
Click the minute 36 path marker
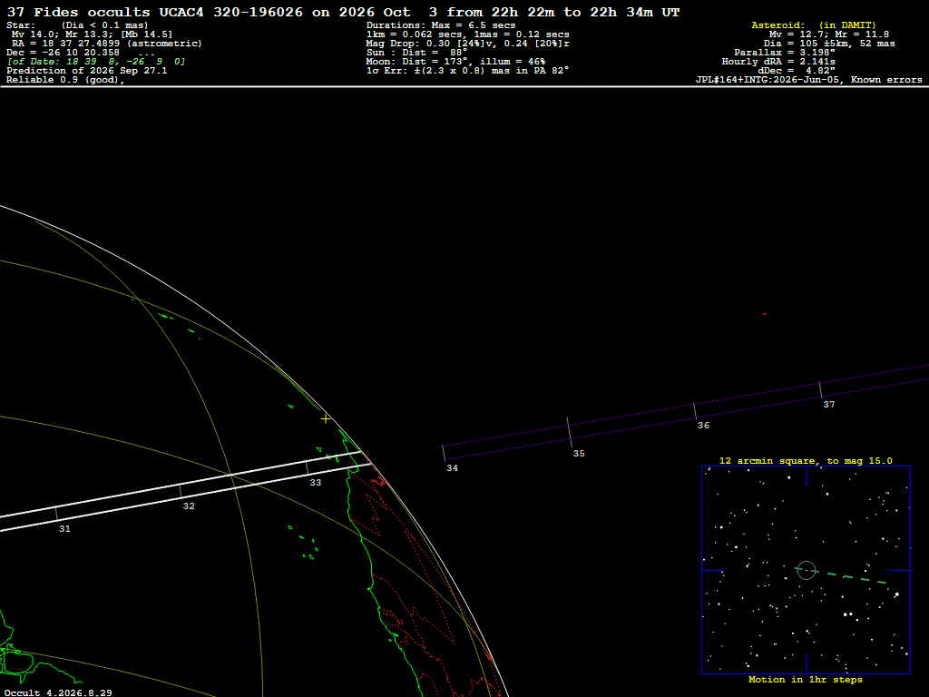tap(695, 411)
